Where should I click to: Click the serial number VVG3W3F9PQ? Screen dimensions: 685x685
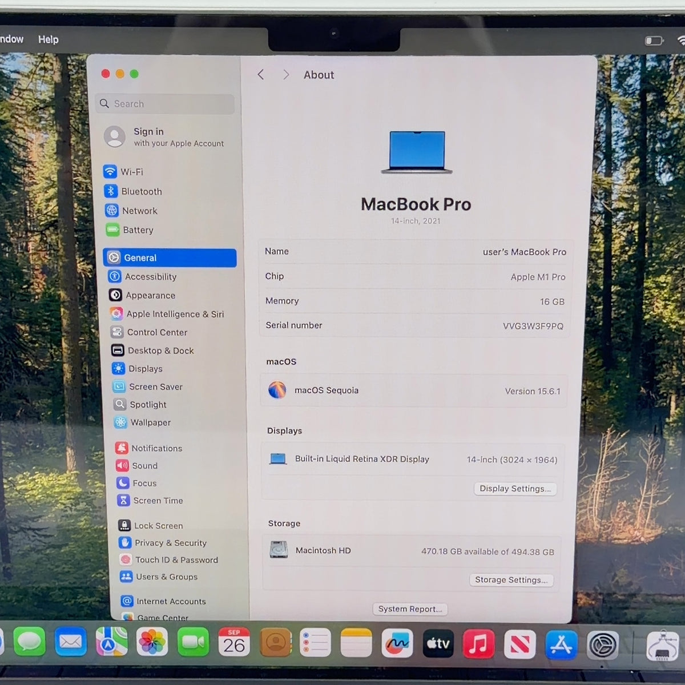point(533,326)
